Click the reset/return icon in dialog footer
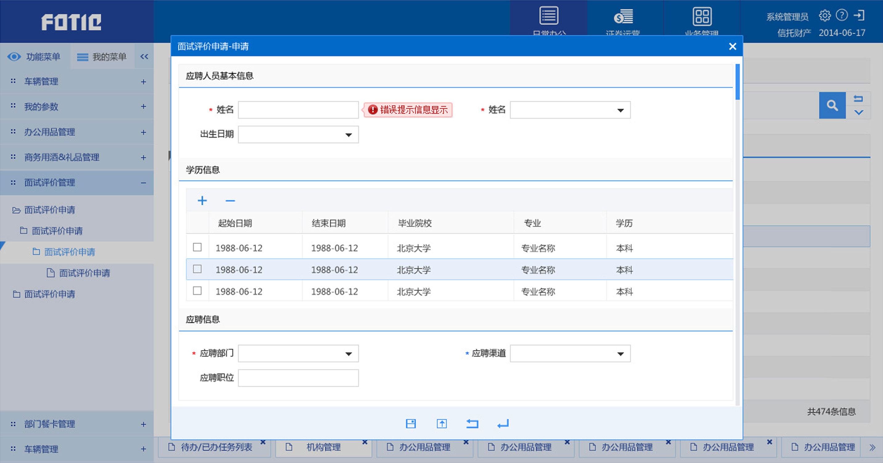The image size is (883, 463). point(472,424)
